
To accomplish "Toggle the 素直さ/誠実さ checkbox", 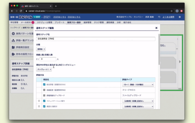I will pos(44,106).
